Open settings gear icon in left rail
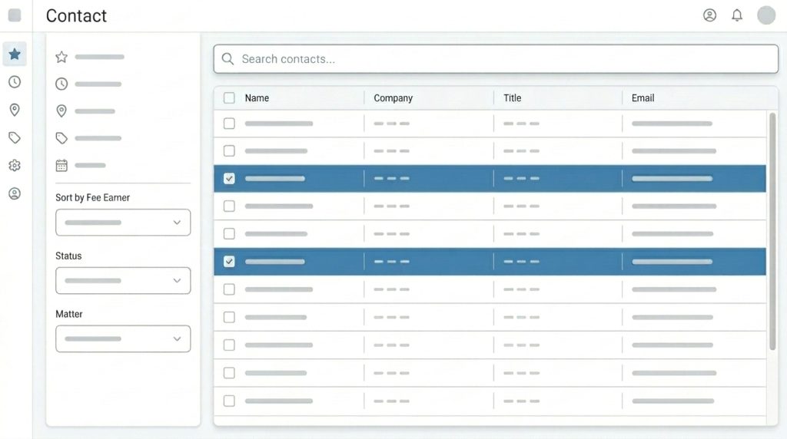The image size is (787, 439). (x=15, y=165)
